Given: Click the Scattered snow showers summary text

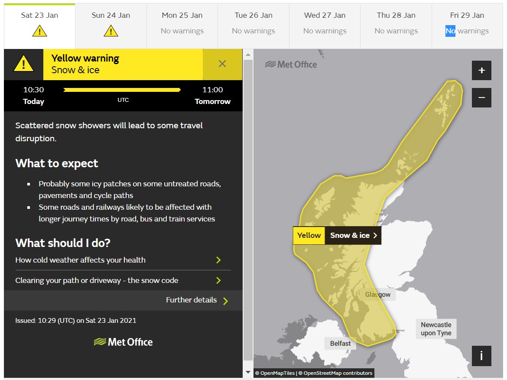Looking at the screenshot, I should (x=109, y=132).
